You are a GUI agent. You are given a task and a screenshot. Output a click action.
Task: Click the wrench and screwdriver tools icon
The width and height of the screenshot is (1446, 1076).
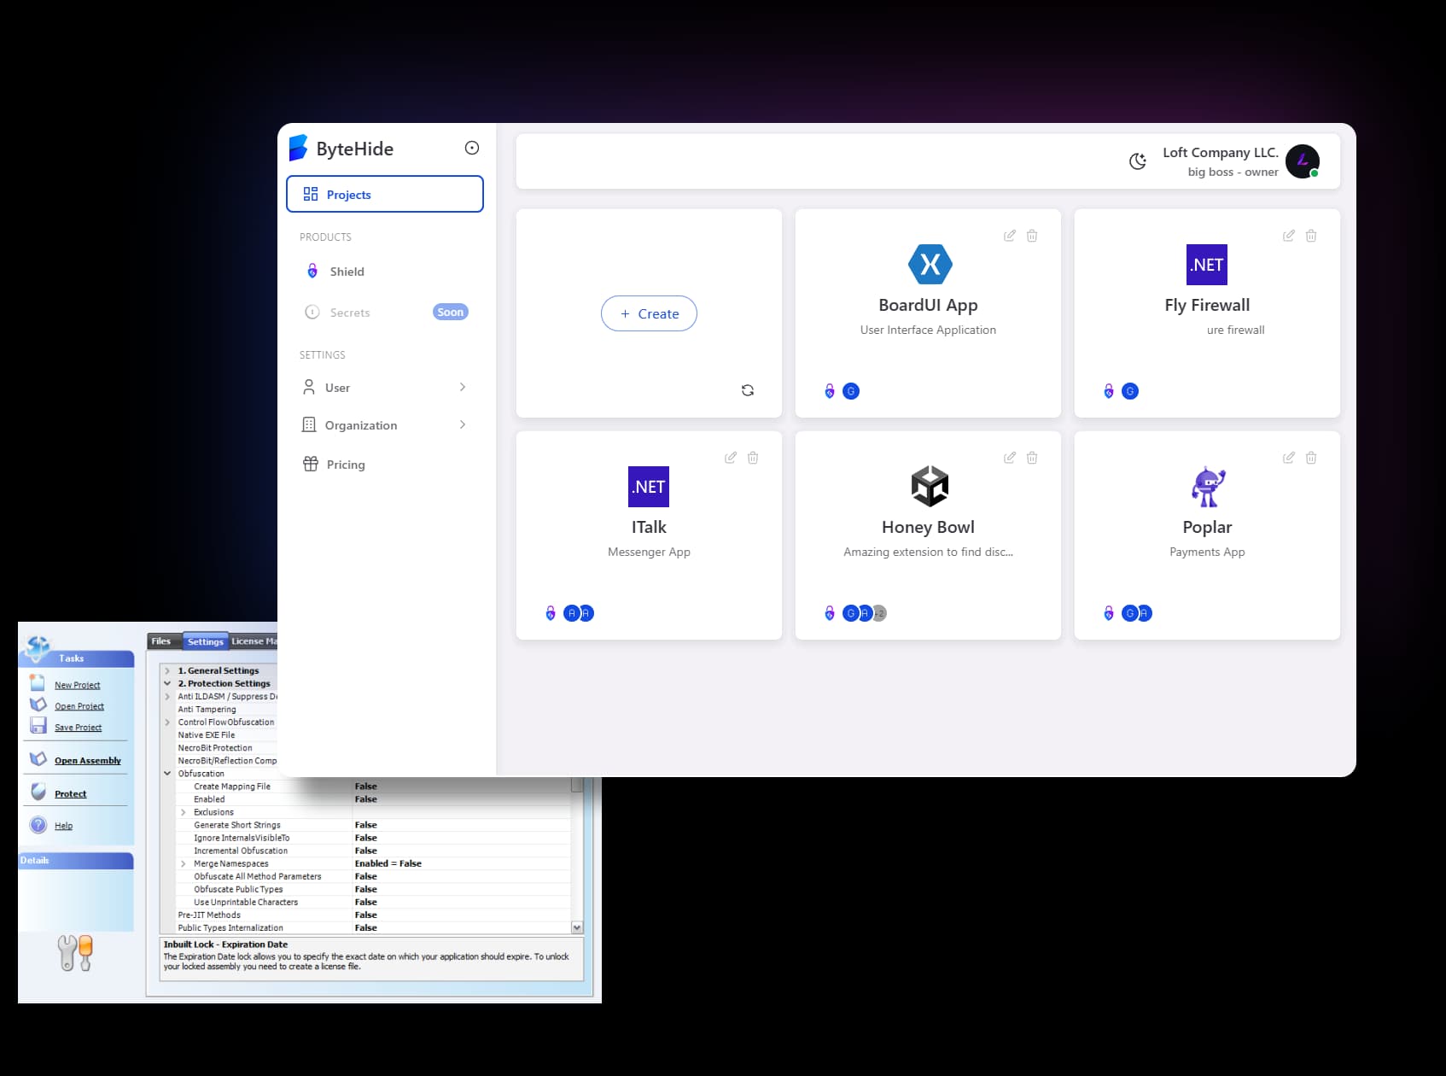tap(75, 953)
